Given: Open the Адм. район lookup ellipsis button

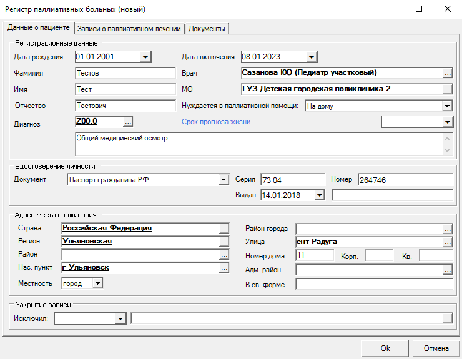Looking at the screenshot, I should [447, 270].
